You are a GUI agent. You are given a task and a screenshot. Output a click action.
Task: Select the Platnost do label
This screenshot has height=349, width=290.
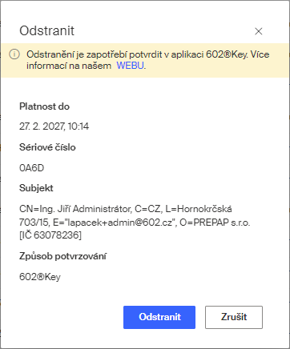click(x=44, y=106)
